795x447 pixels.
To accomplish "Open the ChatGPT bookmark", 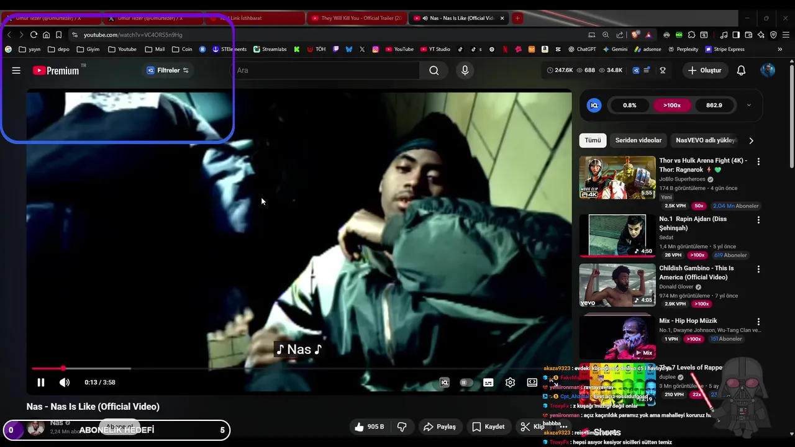I will (x=582, y=49).
